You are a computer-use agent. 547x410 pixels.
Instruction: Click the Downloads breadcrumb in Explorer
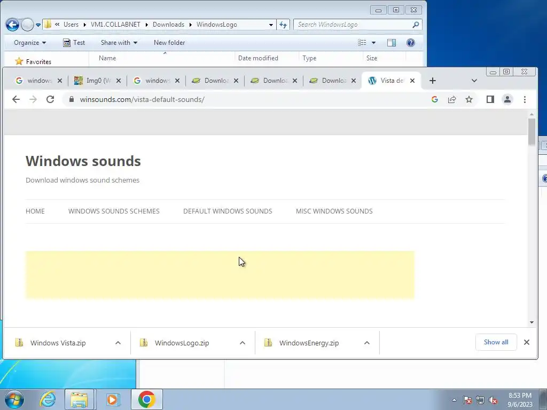click(168, 25)
